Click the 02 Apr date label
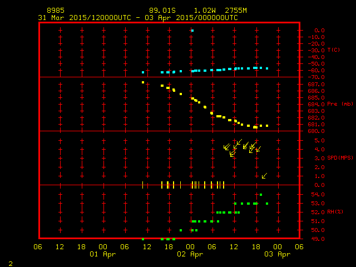This screenshot has width=356, height=267. (190, 254)
